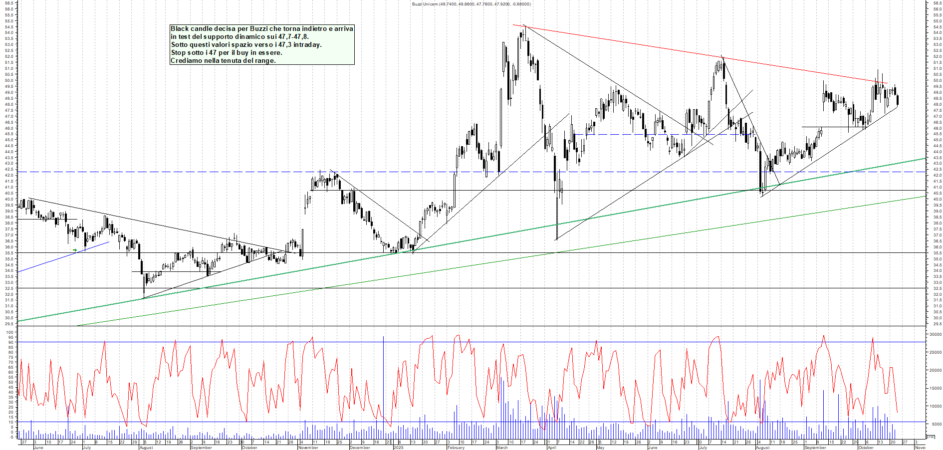
Task: Click the 30000 volume scale label
Action: click(935, 334)
